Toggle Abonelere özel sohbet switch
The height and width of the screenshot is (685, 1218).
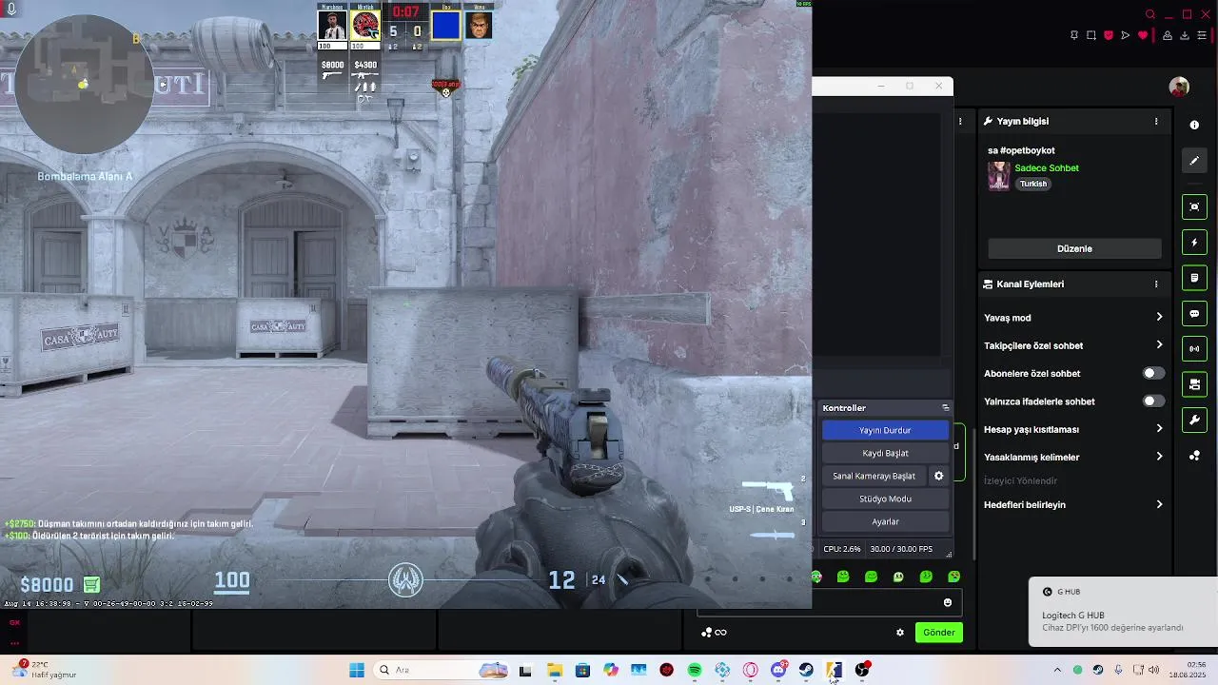pos(1152,374)
